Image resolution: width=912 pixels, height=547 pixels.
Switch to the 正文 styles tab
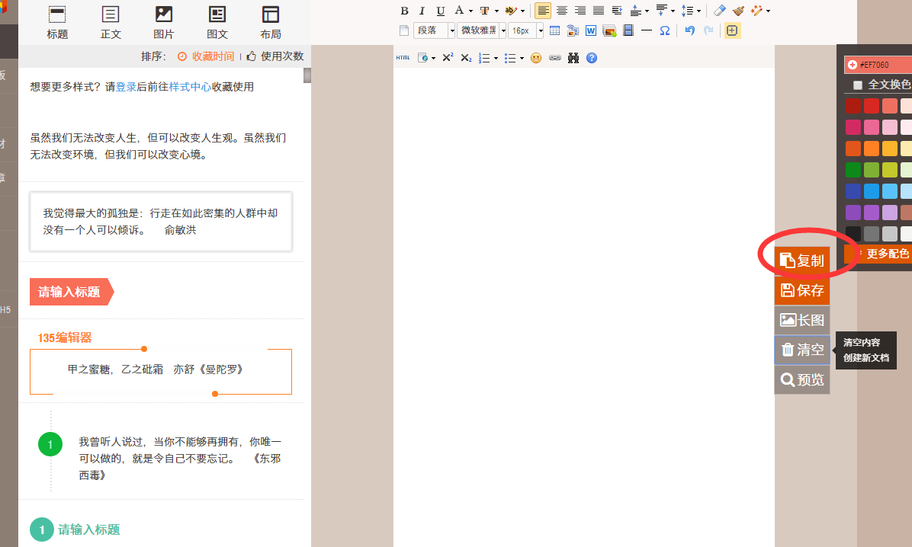pos(111,23)
